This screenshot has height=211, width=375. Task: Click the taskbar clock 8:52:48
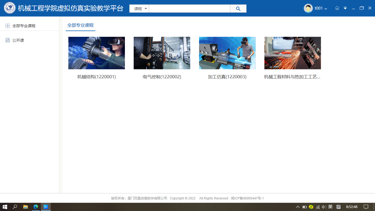352,207
